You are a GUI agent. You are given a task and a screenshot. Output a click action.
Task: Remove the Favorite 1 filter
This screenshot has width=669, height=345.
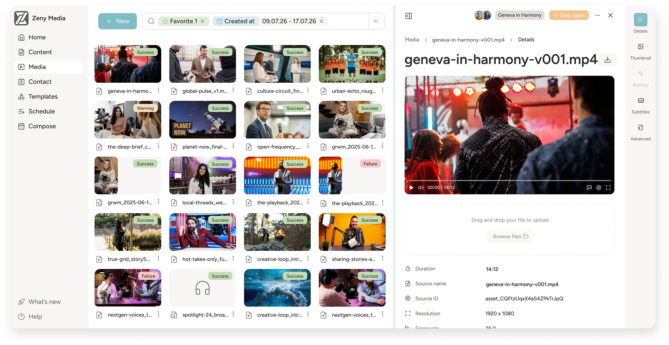(x=203, y=21)
